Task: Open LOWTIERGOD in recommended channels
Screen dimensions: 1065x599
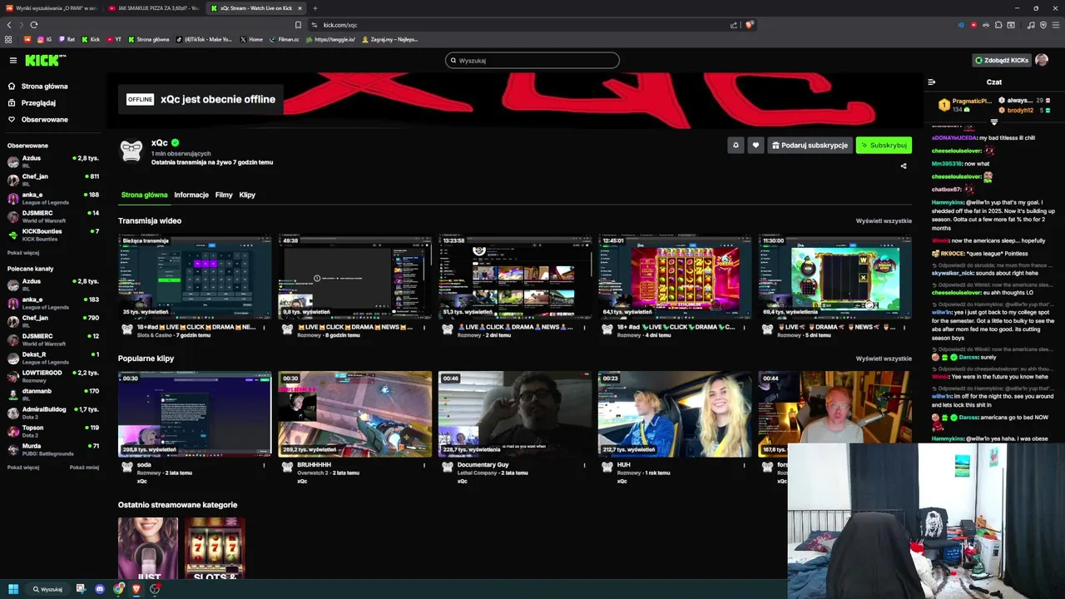Action: pyautogui.click(x=53, y=376)
